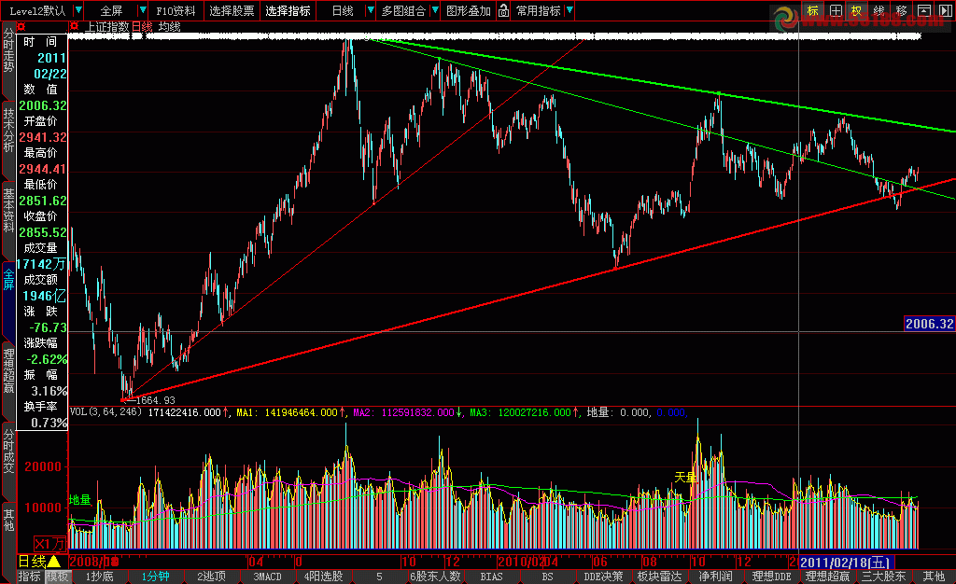
Task: Expand the 日线 period dropdown arrow
Action: [370, 10]
